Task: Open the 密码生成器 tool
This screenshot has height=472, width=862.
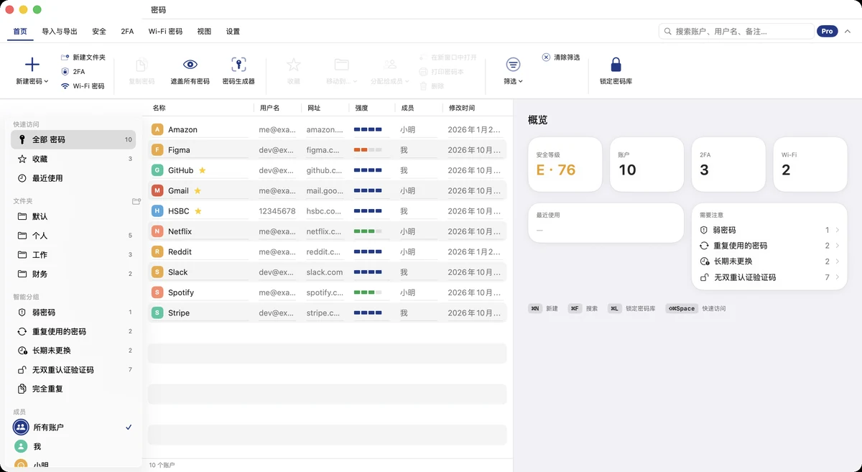Action: (x=238, y=71)
